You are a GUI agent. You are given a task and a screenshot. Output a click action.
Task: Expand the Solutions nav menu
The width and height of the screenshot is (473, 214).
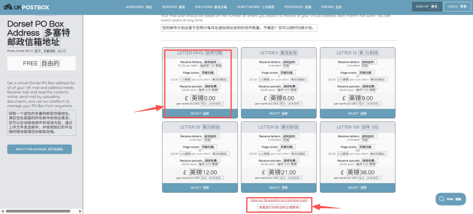click(x=211, y=7)
